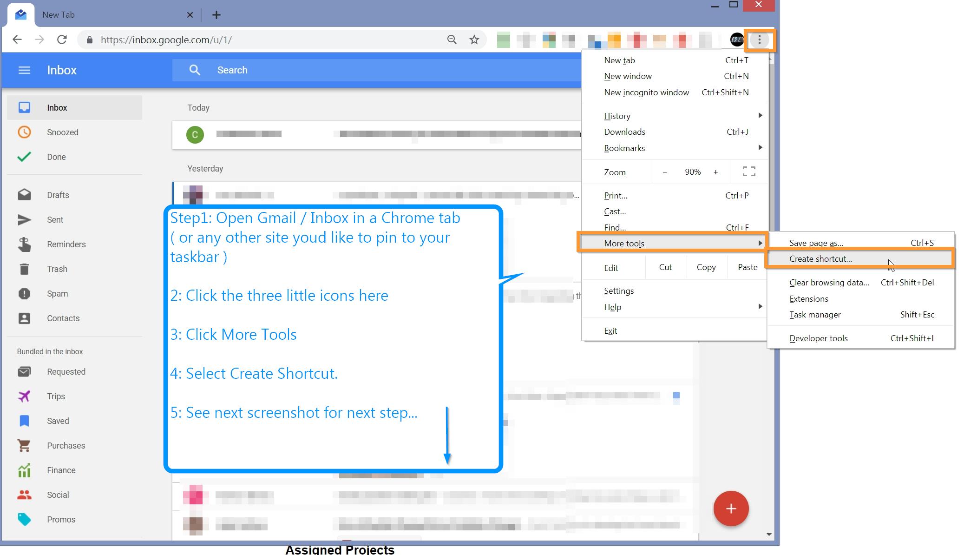Click the Exit menu option
The width and height of the screenshot is (964, 555).
coord(610,330)
